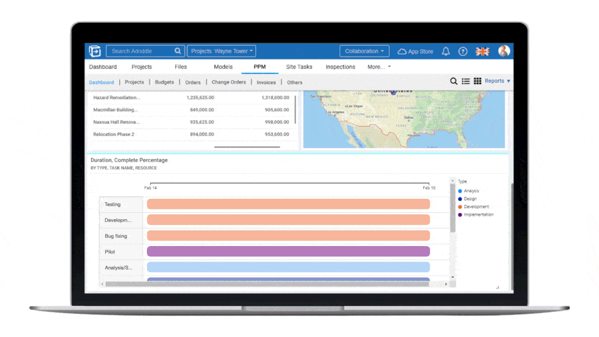
Task: Click the search icon in PPM toolbar
Action: tap(454, 82)
